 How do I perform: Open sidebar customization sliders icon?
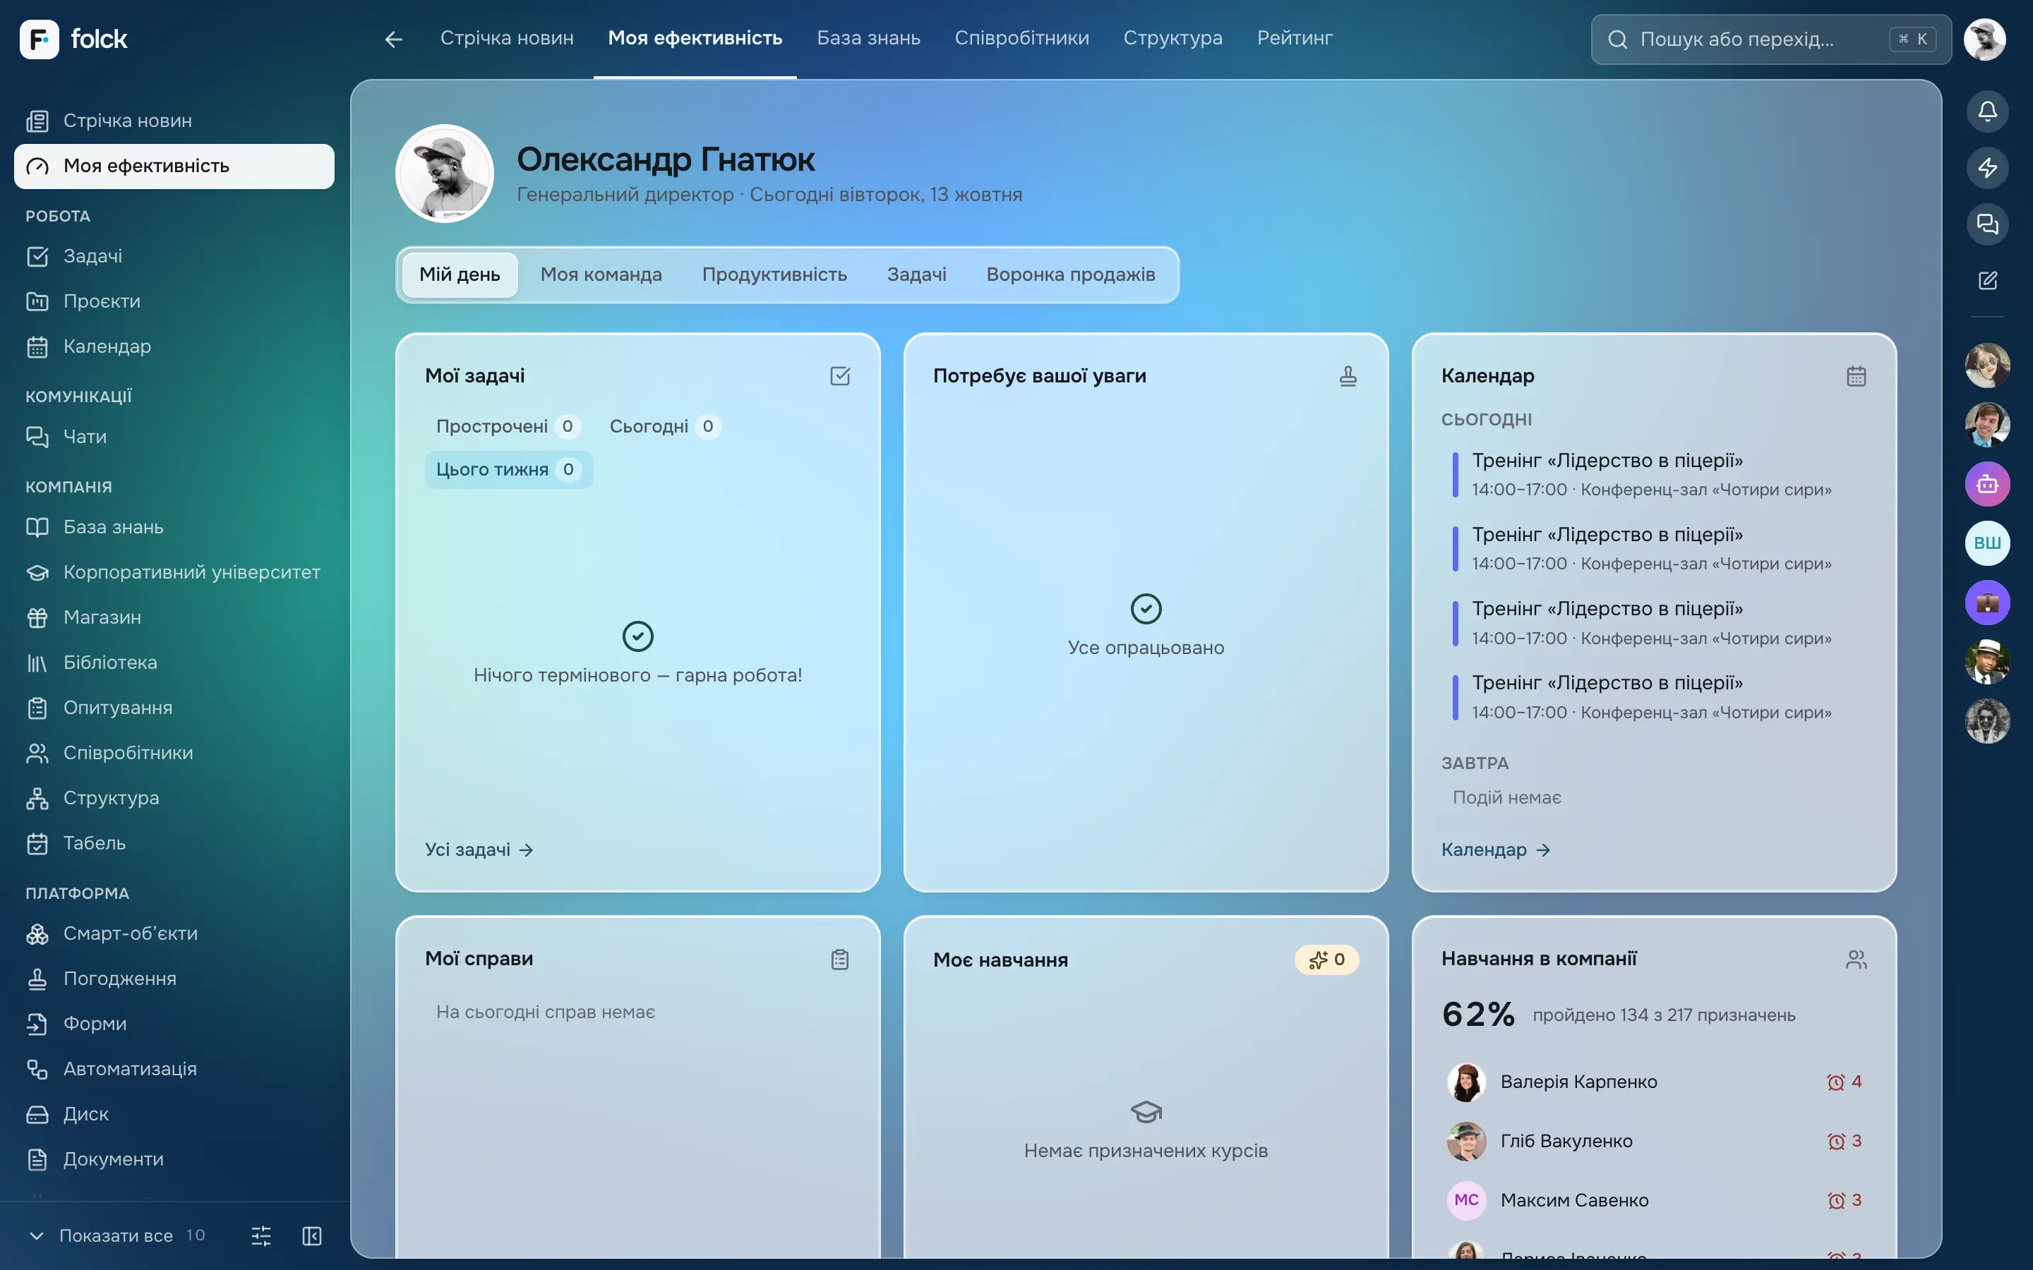261,1235
